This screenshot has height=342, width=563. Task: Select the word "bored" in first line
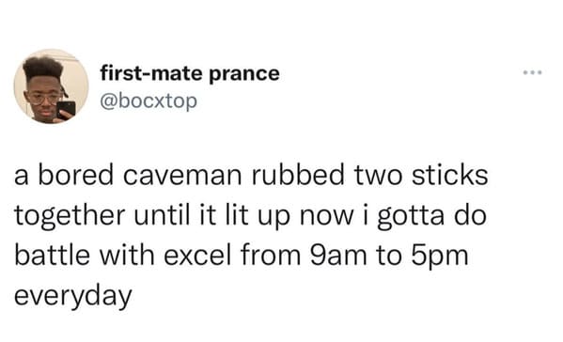coord(76,175)
